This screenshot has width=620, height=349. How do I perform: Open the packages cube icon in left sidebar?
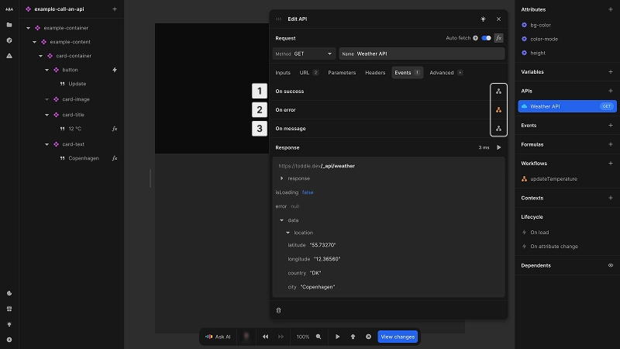click(9, 40)
